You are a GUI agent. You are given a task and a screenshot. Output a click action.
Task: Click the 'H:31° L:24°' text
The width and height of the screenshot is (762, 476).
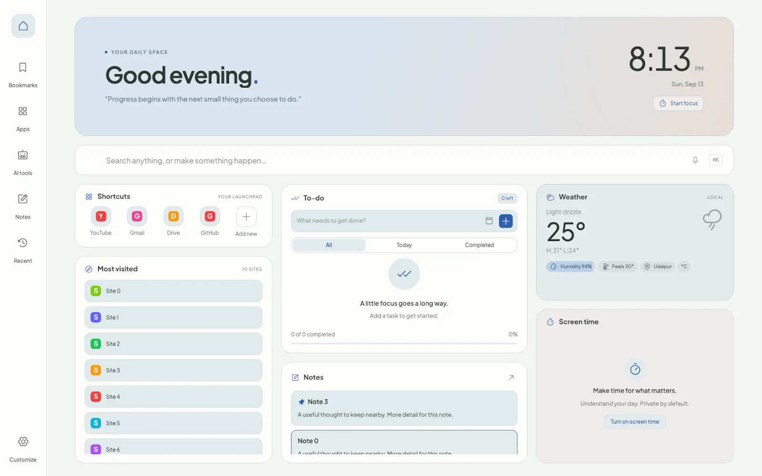click(562, 250)
